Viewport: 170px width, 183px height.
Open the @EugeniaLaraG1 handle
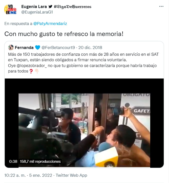[37, 12]
